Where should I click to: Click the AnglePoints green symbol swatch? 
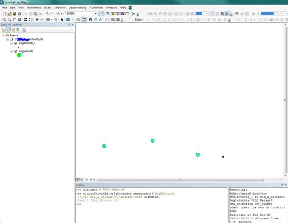[19, 55]
